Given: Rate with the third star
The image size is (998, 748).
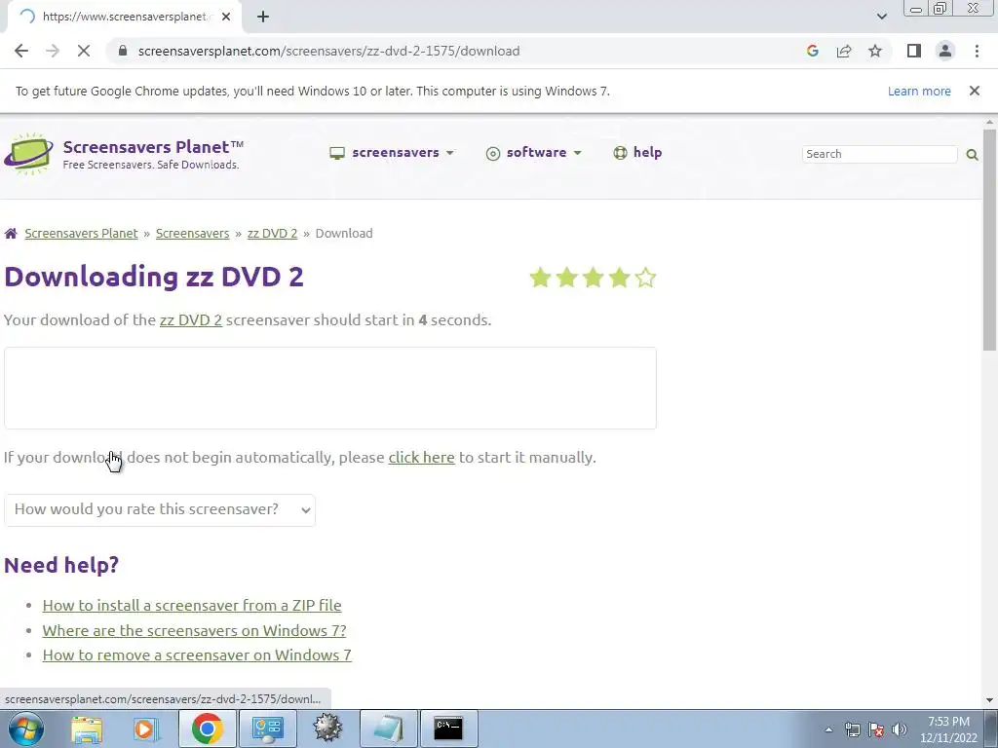Looking at the screenshot, I should pos(593,278).
